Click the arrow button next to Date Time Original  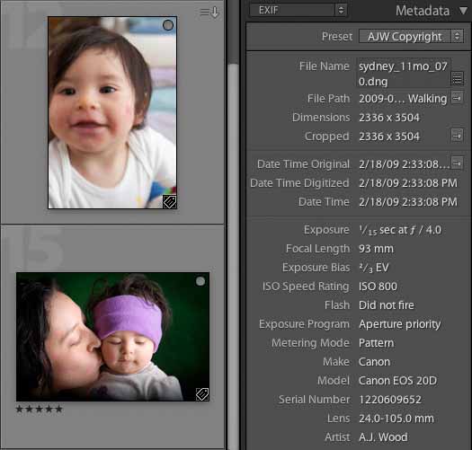(x=457, y=163)
